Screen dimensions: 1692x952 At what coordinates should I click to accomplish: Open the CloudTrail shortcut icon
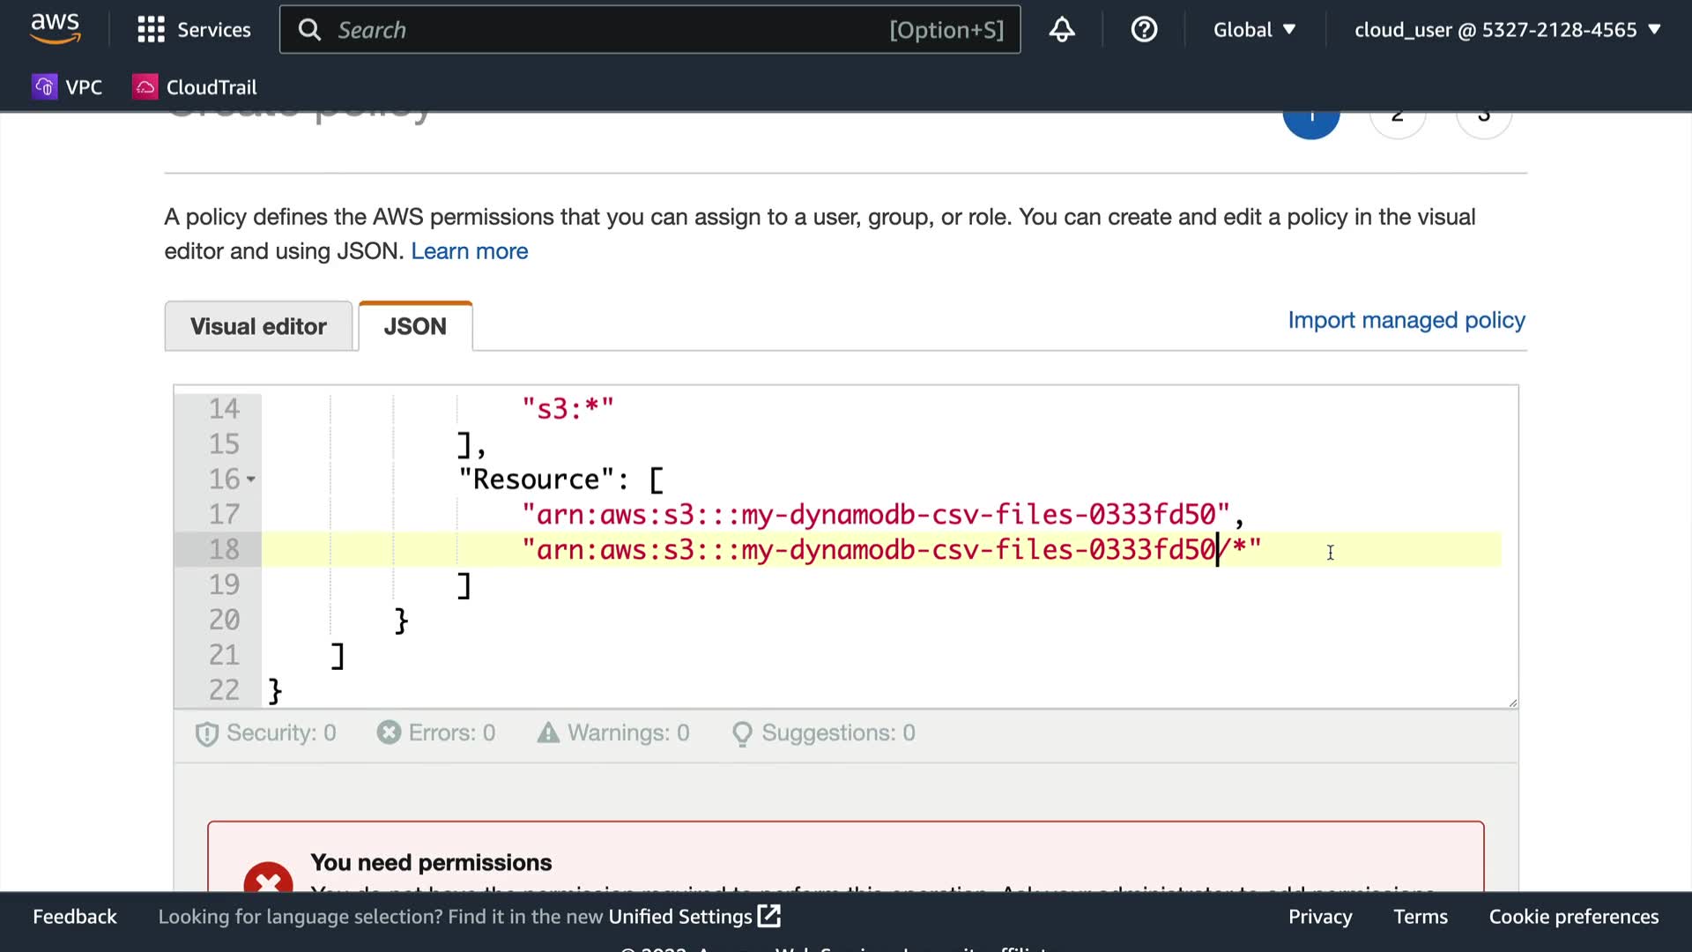click(145, 86)
